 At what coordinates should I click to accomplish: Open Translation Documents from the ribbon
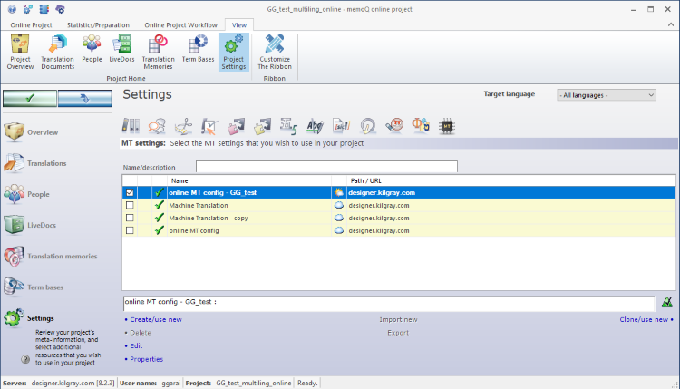58,53
